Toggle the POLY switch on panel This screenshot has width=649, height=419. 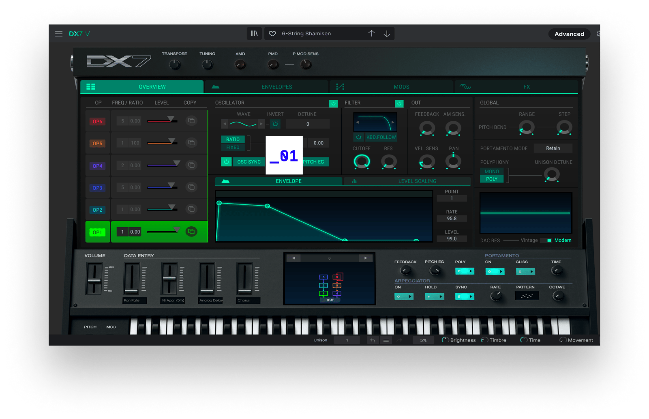465,271
